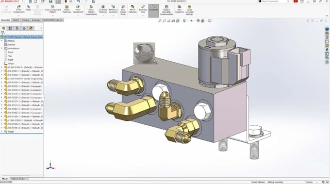
Task: Expand the Mates folder node
Action: pos(2,132)
